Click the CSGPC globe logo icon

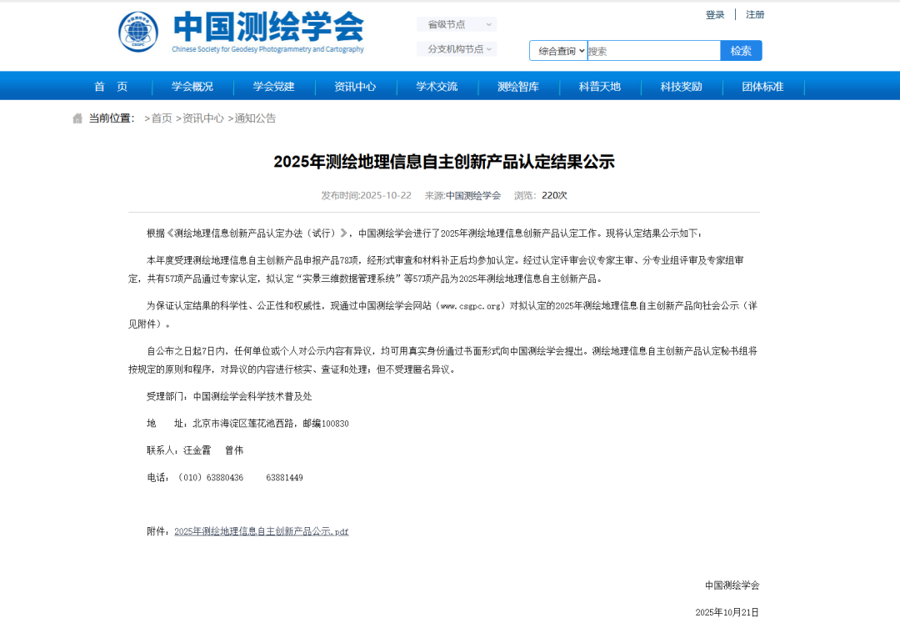click(138, 32)
